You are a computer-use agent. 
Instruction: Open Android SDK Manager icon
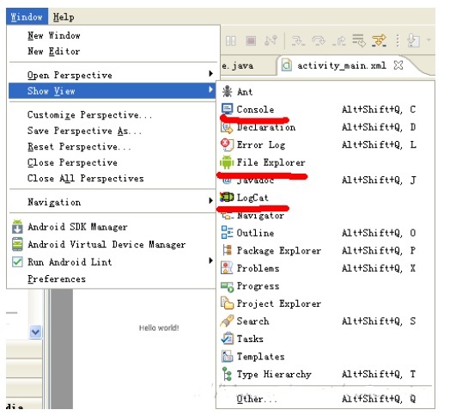click(x=17, y=227)
